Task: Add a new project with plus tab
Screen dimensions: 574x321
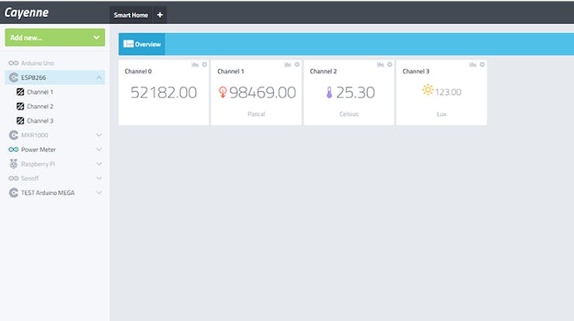Action: (x=160, y=15)
